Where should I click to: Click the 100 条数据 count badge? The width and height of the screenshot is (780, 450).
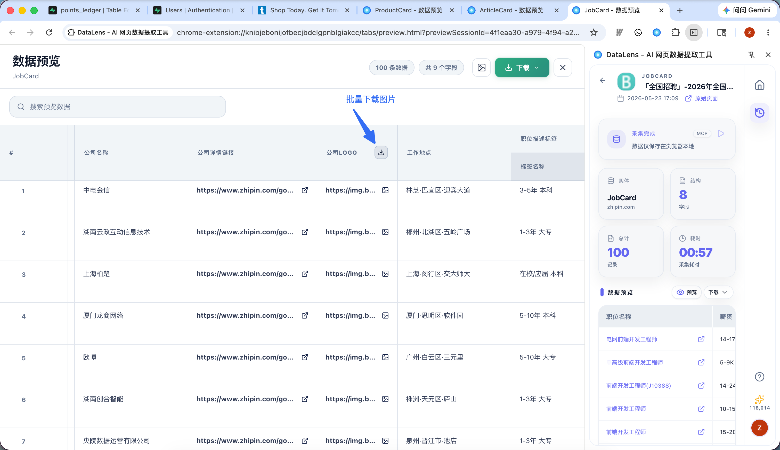coord(392,67)
